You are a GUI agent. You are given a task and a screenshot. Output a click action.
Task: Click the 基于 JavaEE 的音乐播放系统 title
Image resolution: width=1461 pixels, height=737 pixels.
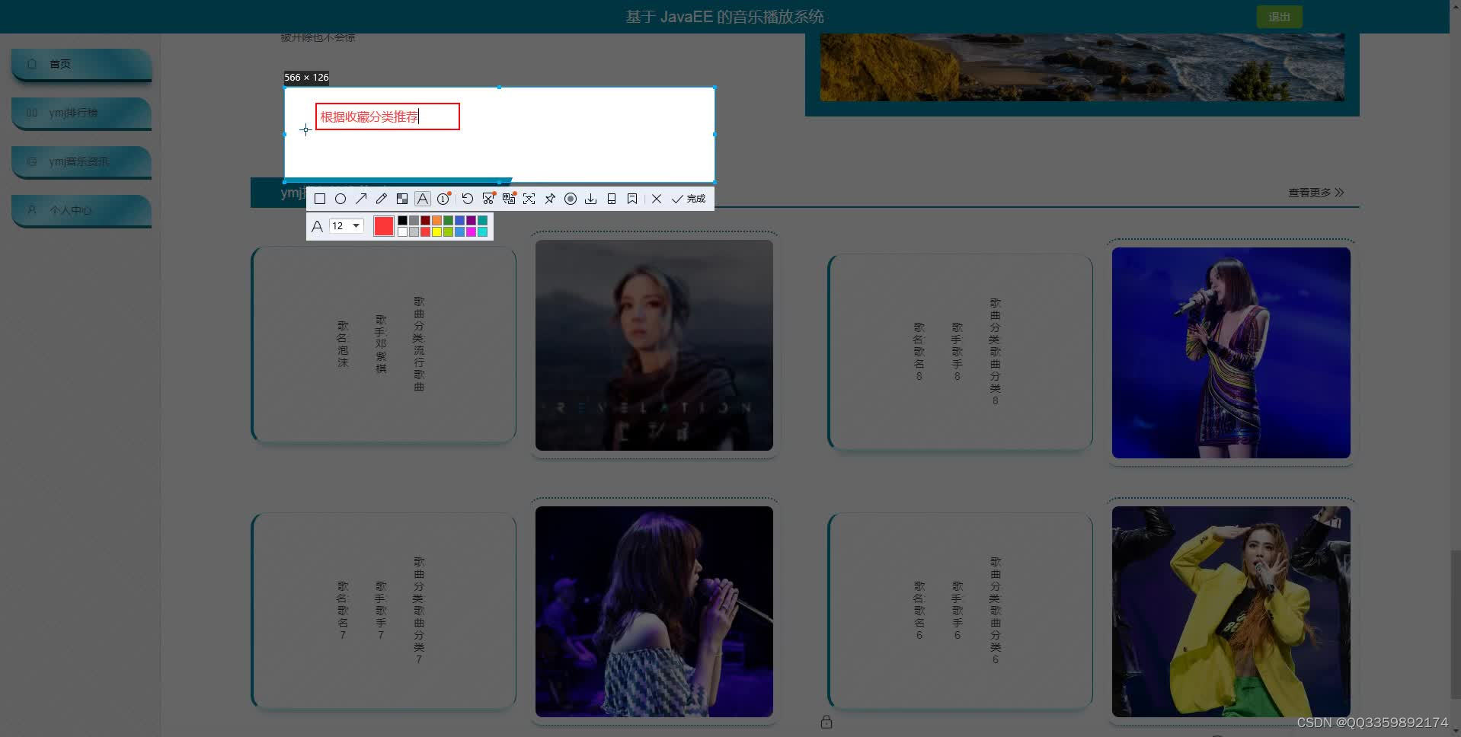[x=724, y=17]
